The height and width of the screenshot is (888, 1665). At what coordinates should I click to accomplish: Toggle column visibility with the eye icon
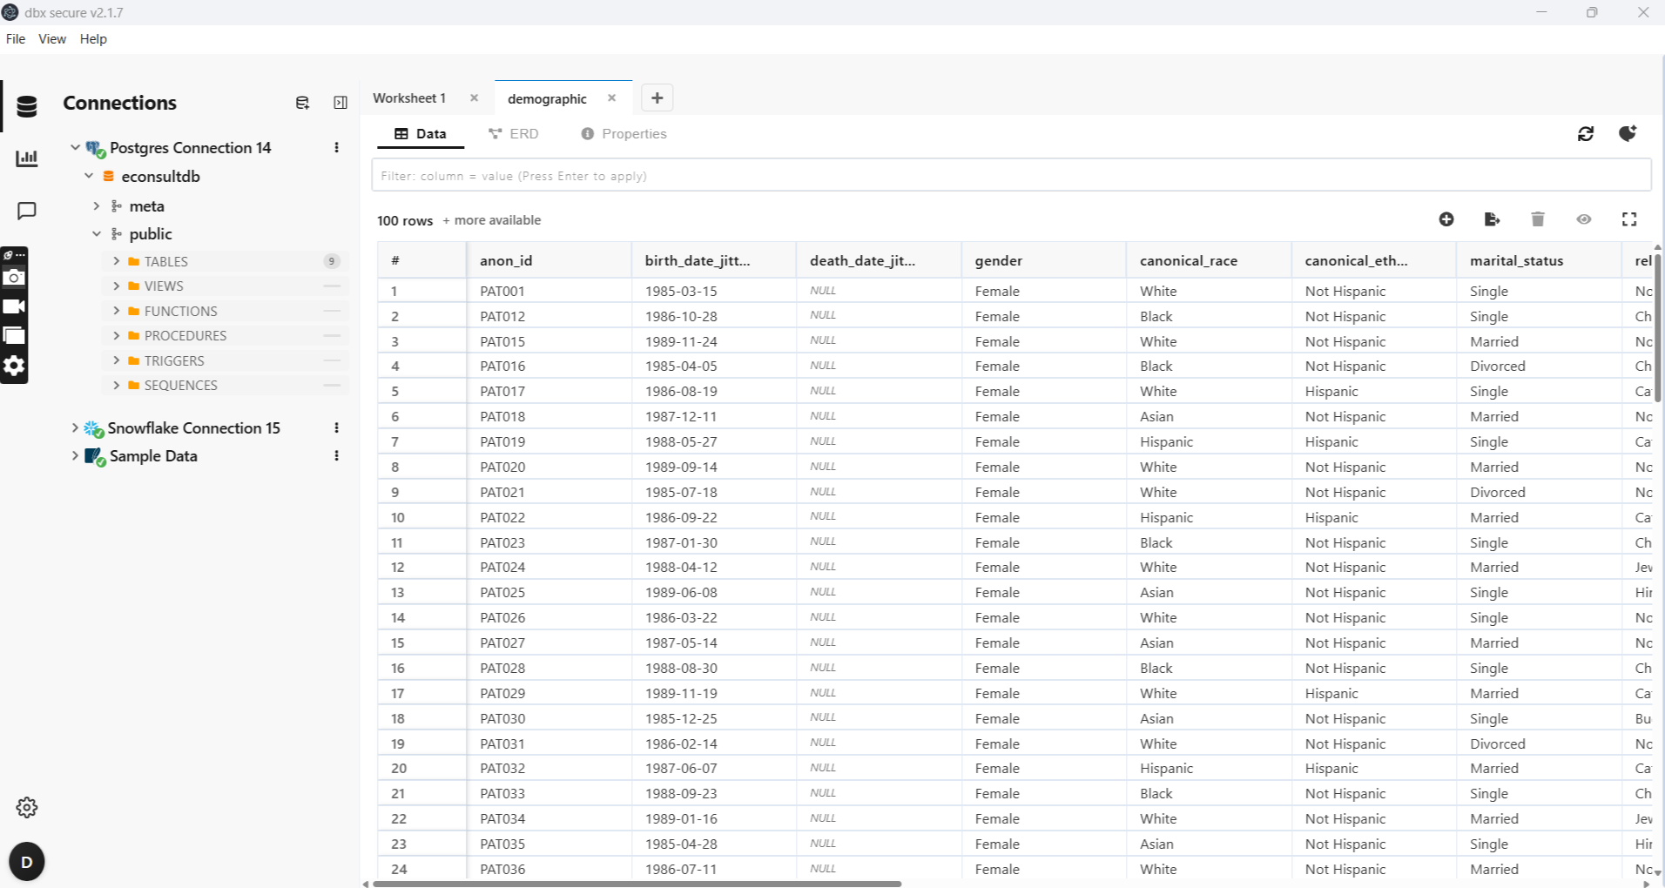point(1583,219)
